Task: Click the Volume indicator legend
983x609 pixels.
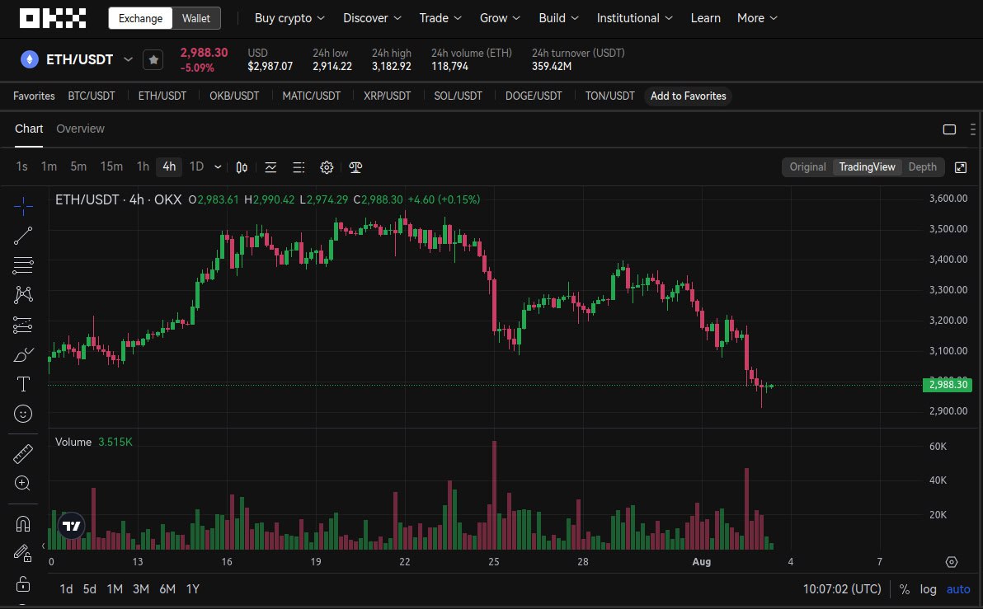Action: [x=93, y=443]
